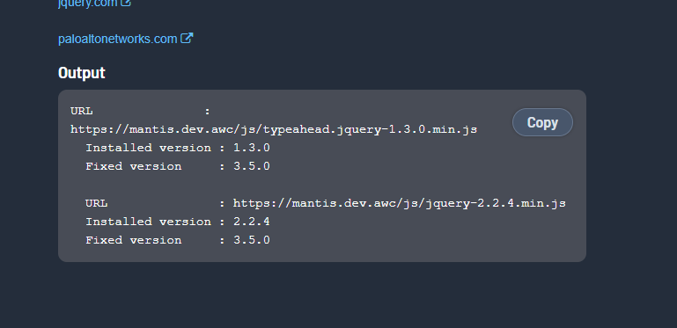Click the Installed version label for the jquery-2.2.4 entry

(149, 222)
